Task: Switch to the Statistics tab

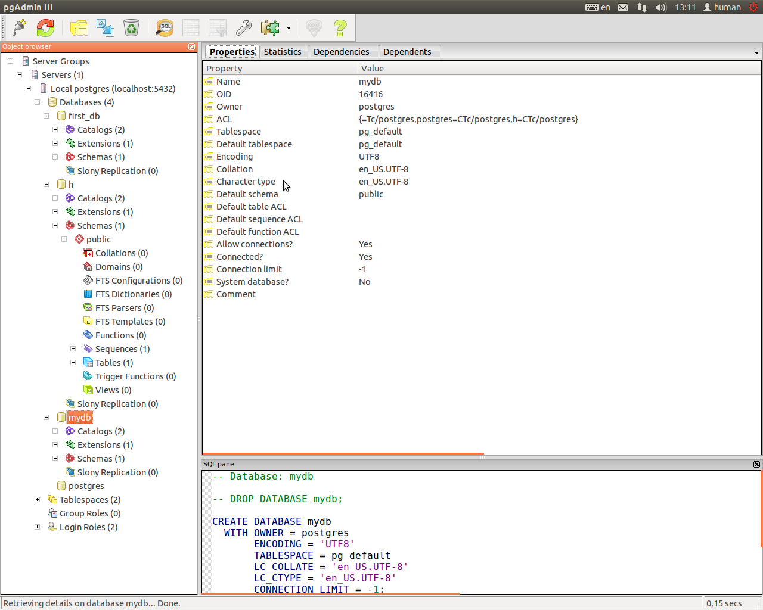Action: (283, 52)
